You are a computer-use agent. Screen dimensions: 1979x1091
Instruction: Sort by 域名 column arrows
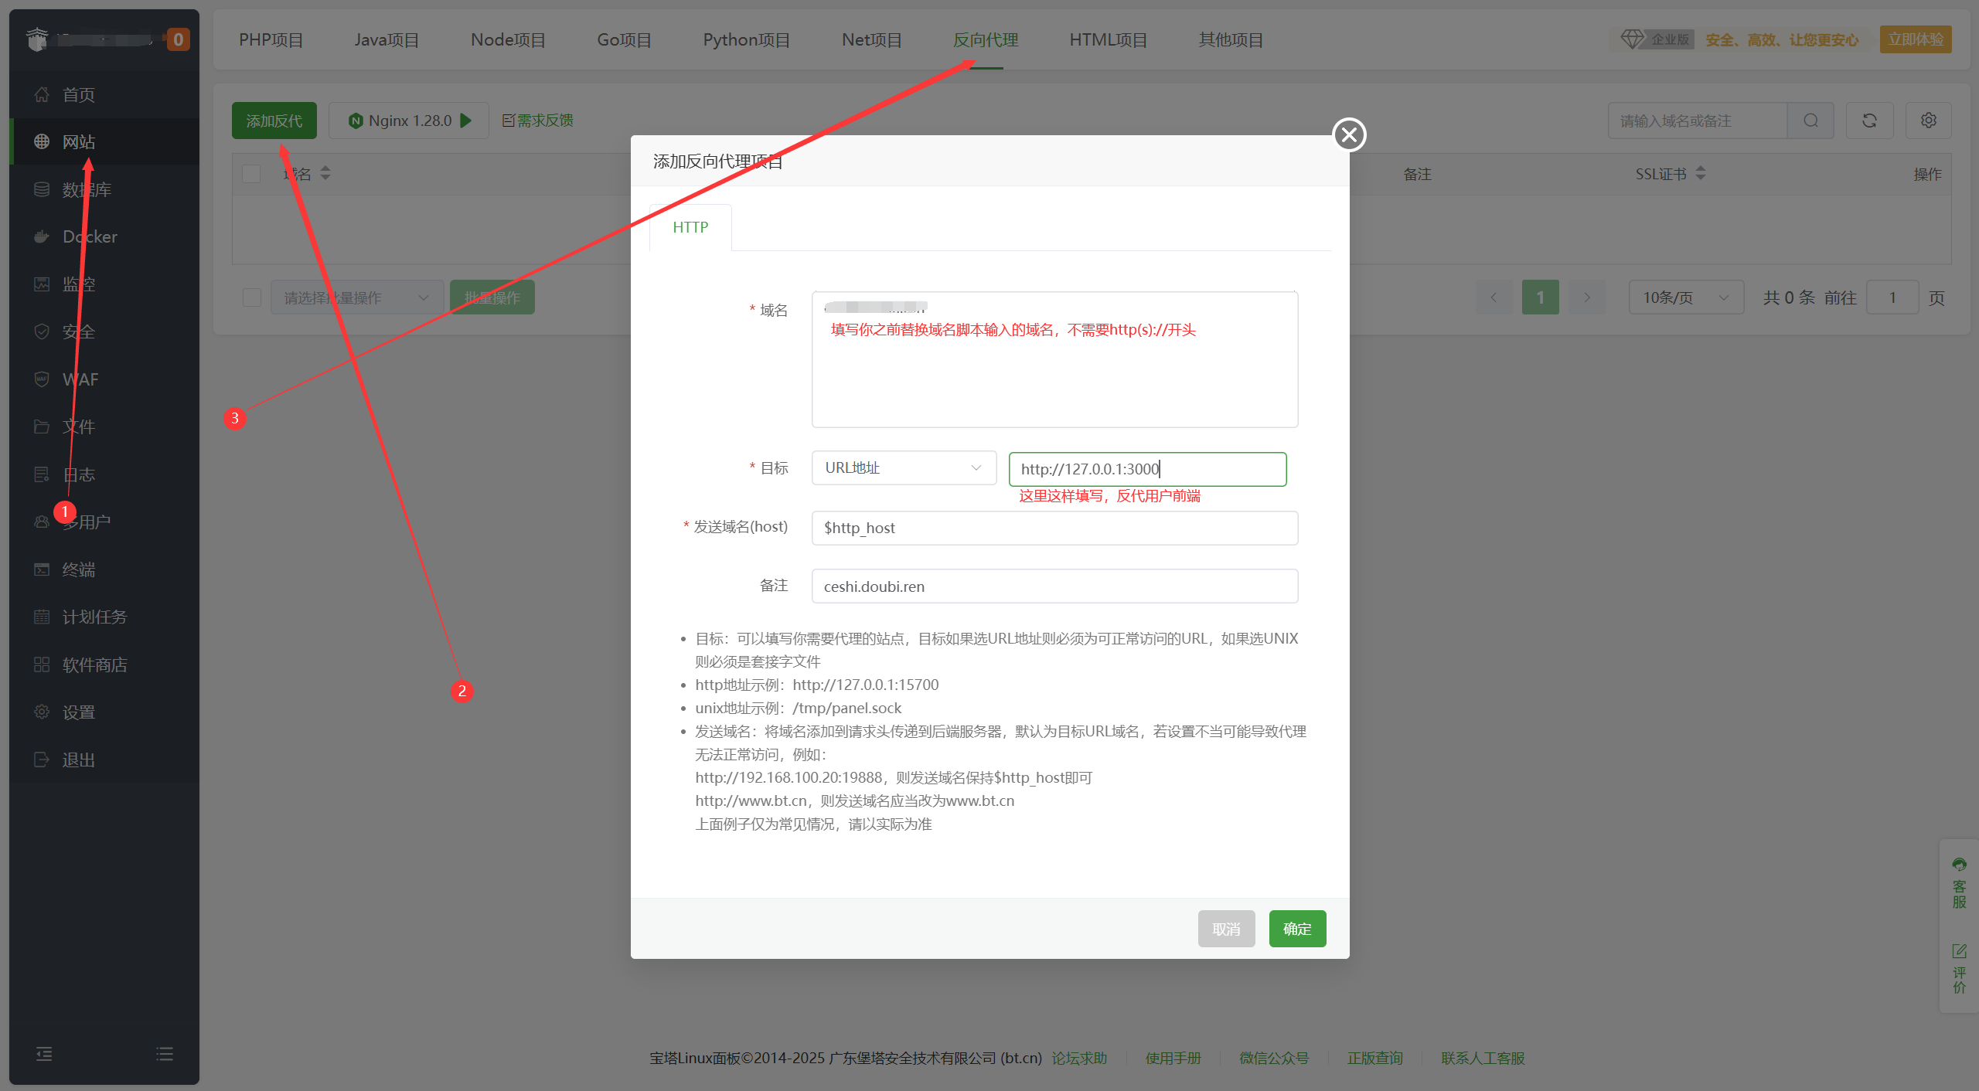click(x=325, y=173)
